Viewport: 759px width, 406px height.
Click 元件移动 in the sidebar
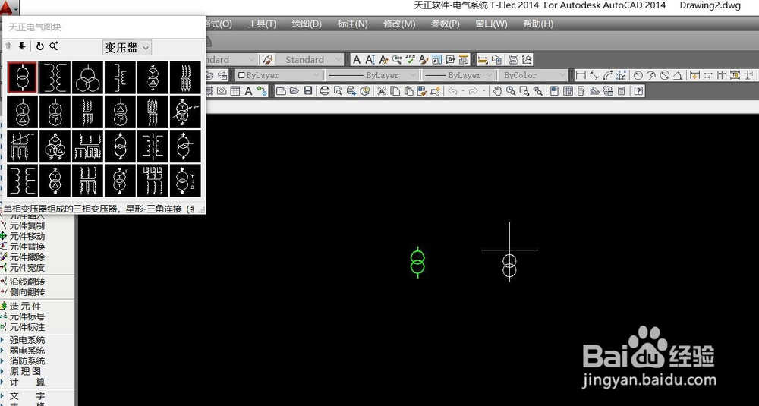pos(27,236)
